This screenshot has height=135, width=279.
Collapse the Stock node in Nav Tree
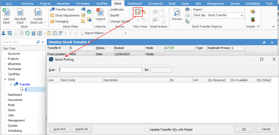click(x=5, y=79)
